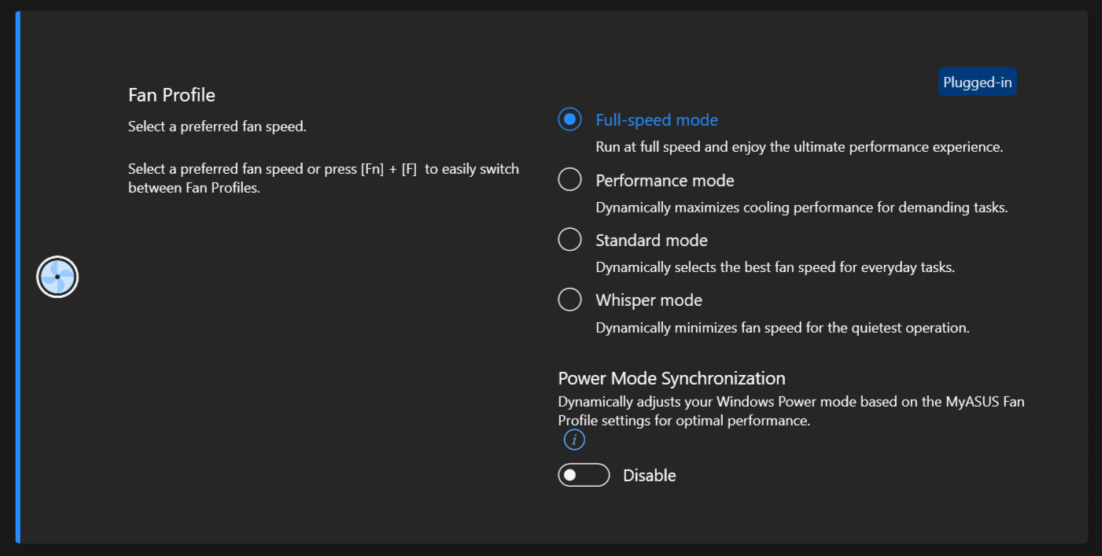Click the Standard mode label text

(651, 240)
